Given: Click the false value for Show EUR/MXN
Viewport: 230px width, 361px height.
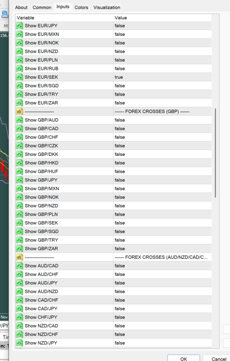Looking at the screenshot, I should (120, 34).
